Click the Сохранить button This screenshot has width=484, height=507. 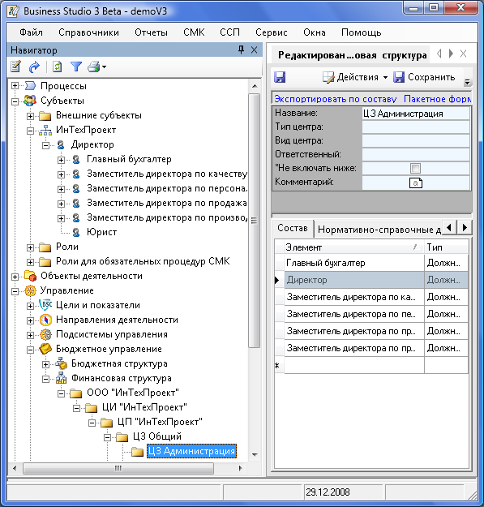tap(424, 77)
